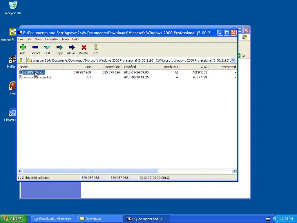Screen dimensions: 297x223
Task: Open the View menu
Action: pyautogui.click(x=38, y=39)
